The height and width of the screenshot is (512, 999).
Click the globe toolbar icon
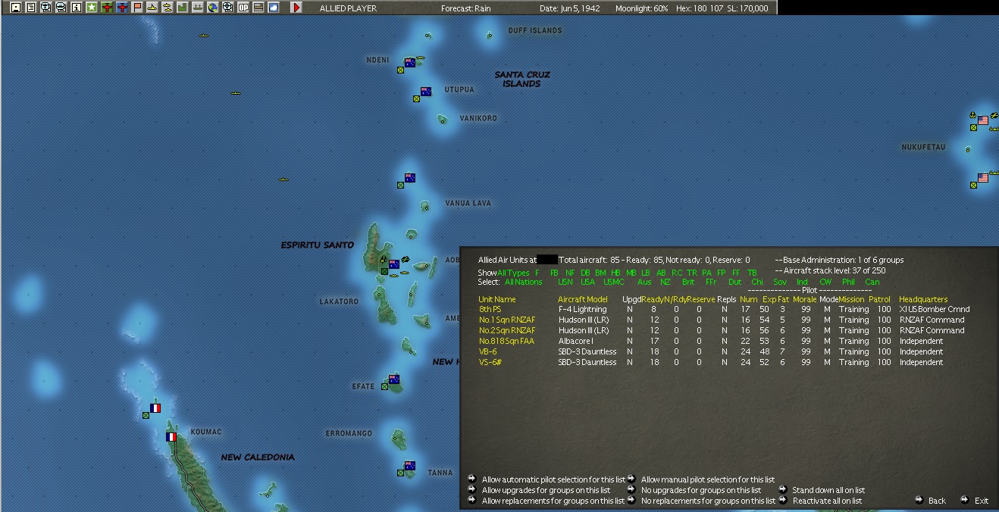pyautogui.click(x=212, y=8)
